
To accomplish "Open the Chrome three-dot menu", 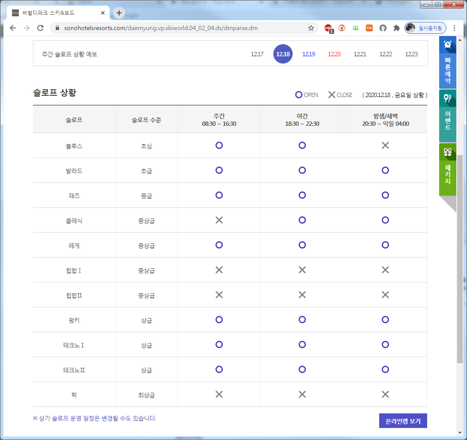I will pos(454,28).
